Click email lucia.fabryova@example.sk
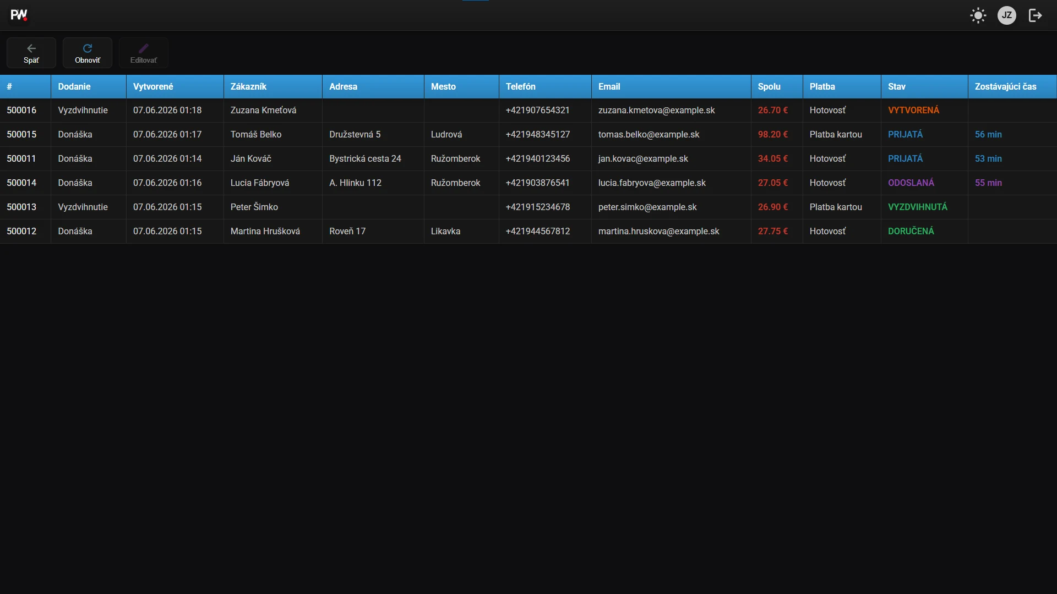Viewport: 1057px width, 594px height. click(x=652, y=183)
